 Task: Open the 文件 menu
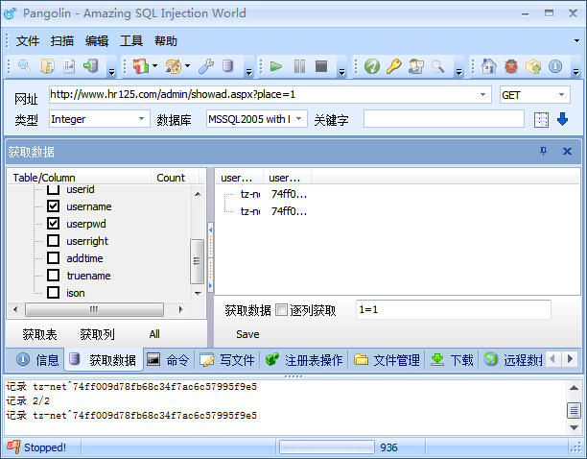[27, 40]
